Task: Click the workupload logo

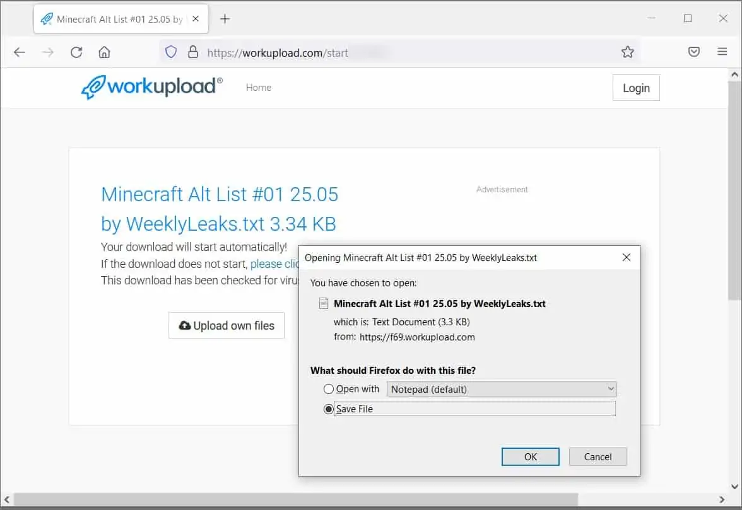Action: click(x=152, y=88)
